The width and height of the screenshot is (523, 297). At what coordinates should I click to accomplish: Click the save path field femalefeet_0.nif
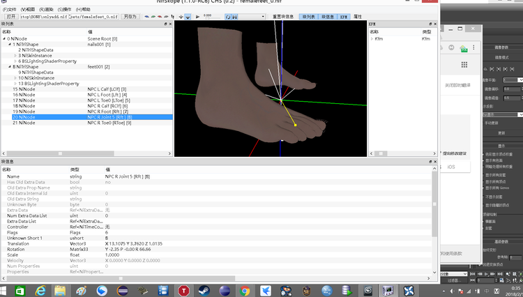coord(94,16)
